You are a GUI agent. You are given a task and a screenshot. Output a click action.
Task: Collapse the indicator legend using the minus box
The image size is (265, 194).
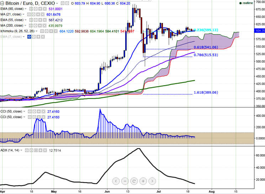(x=2, y=4)
